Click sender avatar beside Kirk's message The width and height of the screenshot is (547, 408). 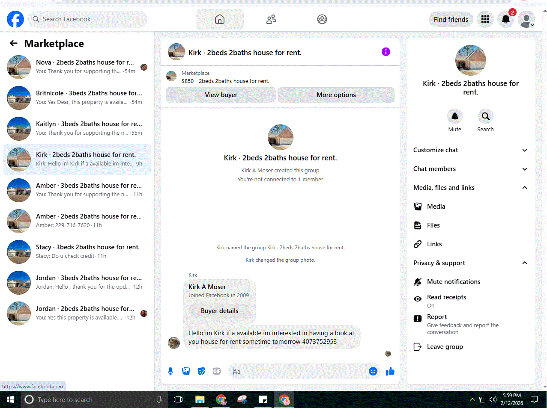point(174,343)
